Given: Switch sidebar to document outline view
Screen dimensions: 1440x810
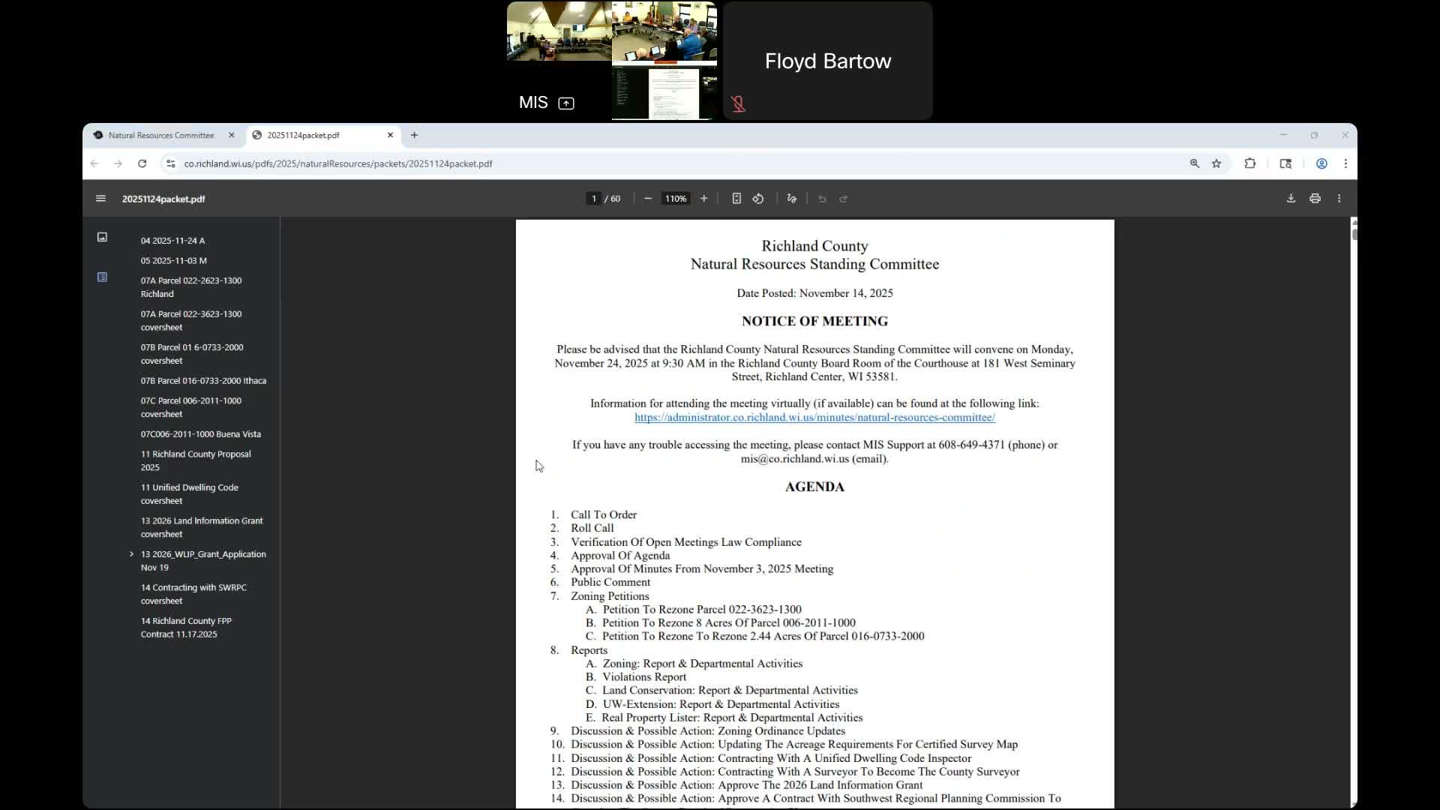Looking at the screenshot, I should [102, 277].
